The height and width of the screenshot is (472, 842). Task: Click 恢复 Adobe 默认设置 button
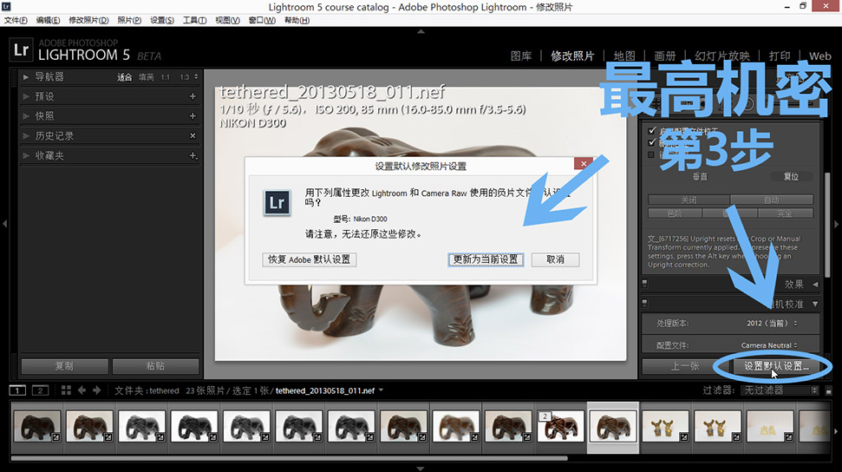click(310, 259)
